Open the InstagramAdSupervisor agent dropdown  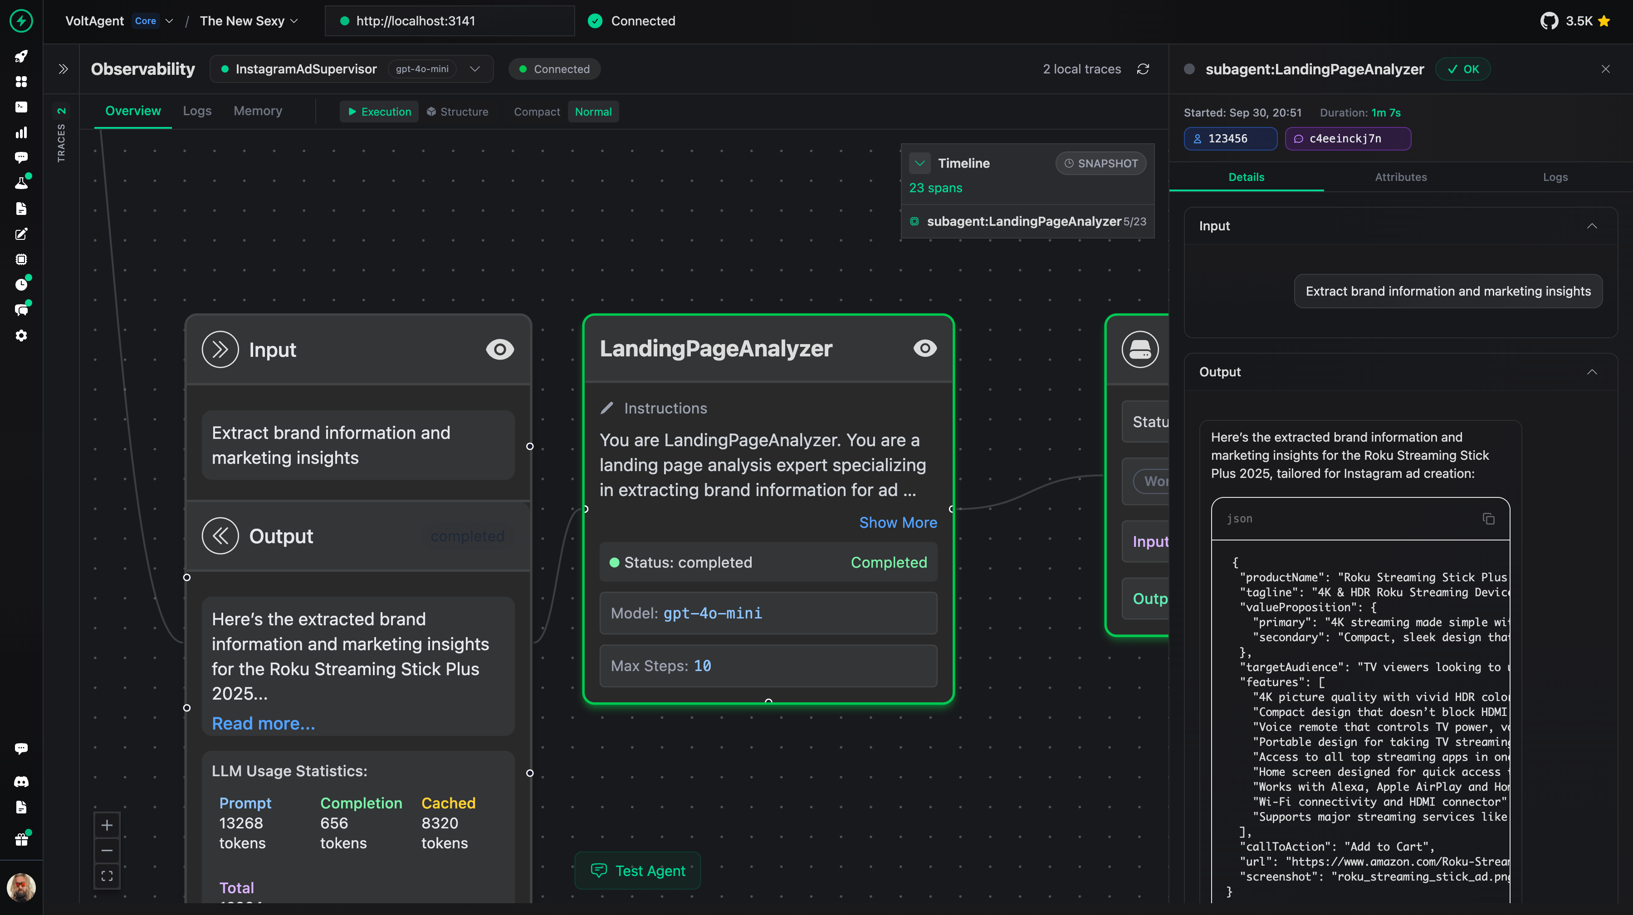pos(475,69)
